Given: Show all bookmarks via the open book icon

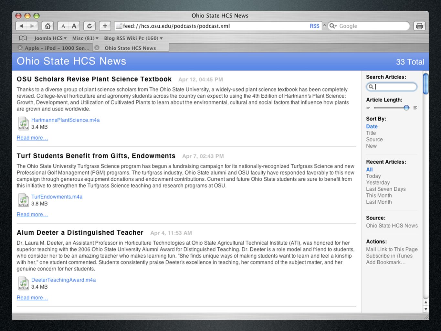Looking at the screenshot, I should [23, 38].
